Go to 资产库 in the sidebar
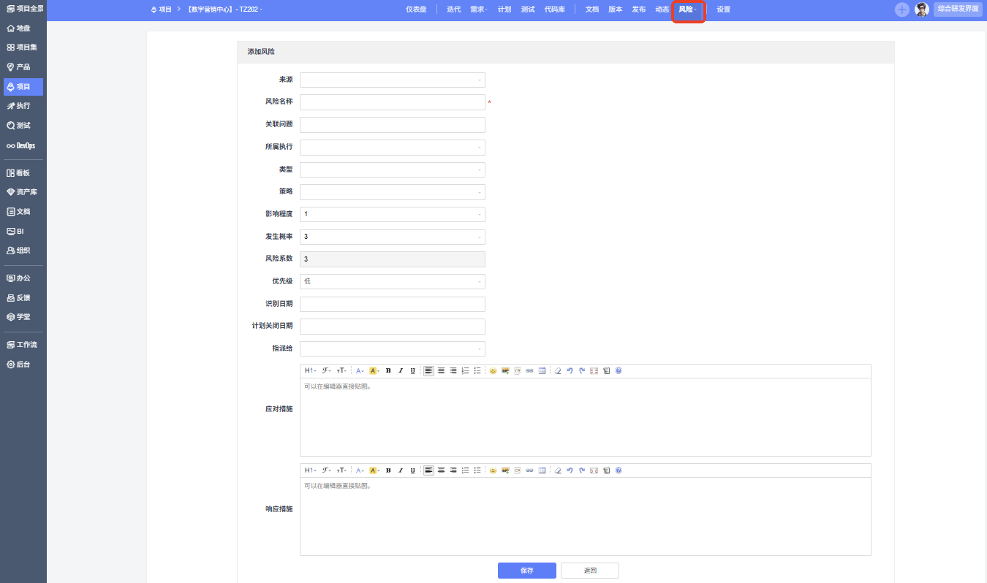Screen dimensions: 987x583 (x=23, y=192)
